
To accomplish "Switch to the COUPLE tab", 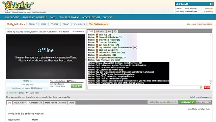I will pyautogui.click(x=54, y=24).
